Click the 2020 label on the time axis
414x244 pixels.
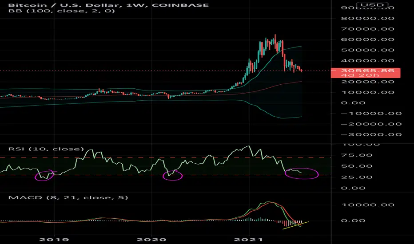151,240
